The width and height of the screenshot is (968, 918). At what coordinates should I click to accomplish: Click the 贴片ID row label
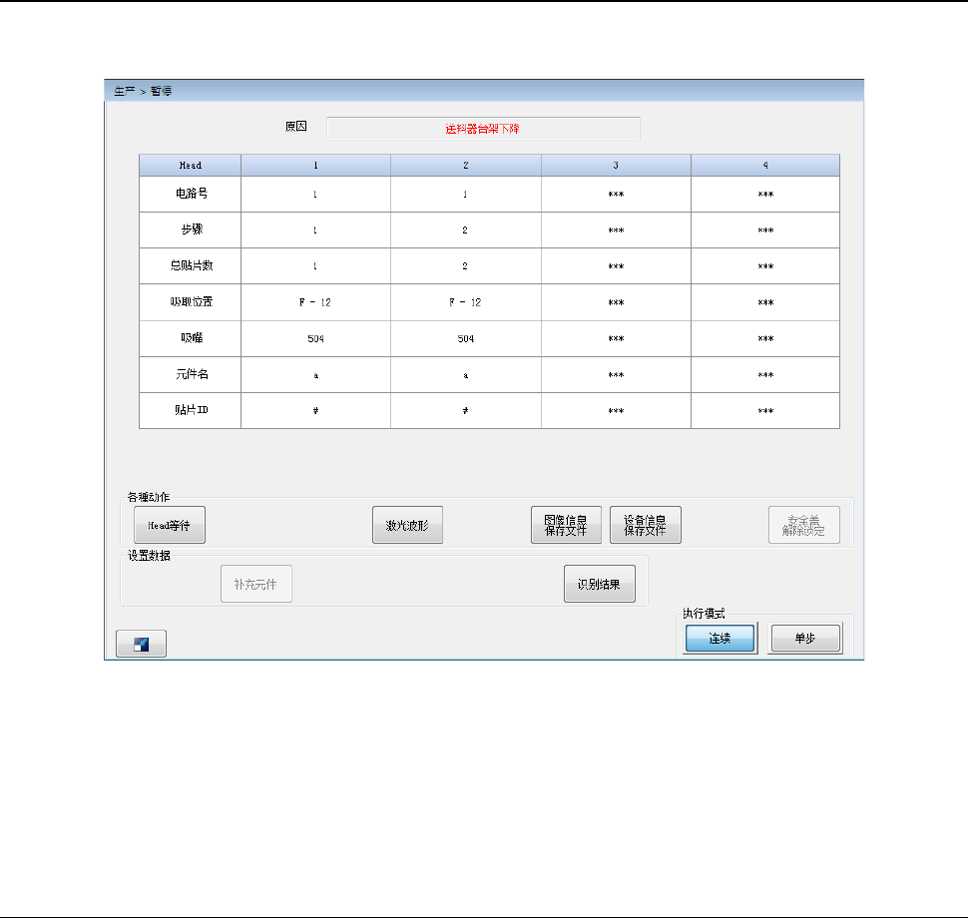click(x=191, y=410)
